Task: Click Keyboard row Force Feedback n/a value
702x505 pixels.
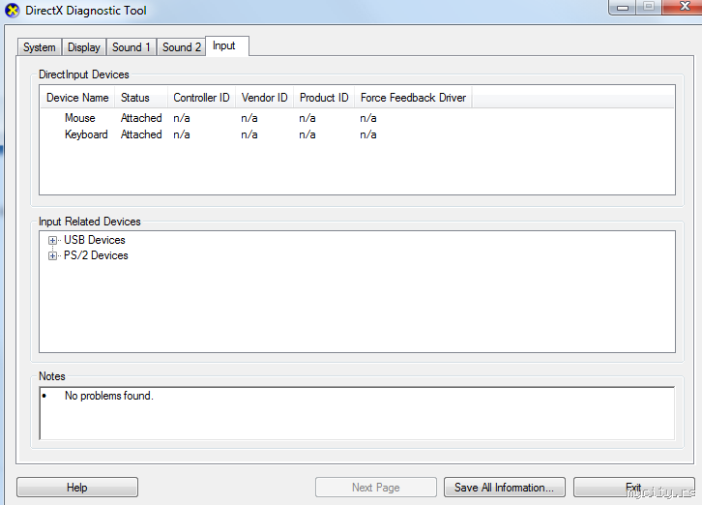Action: tap(368, 134)
